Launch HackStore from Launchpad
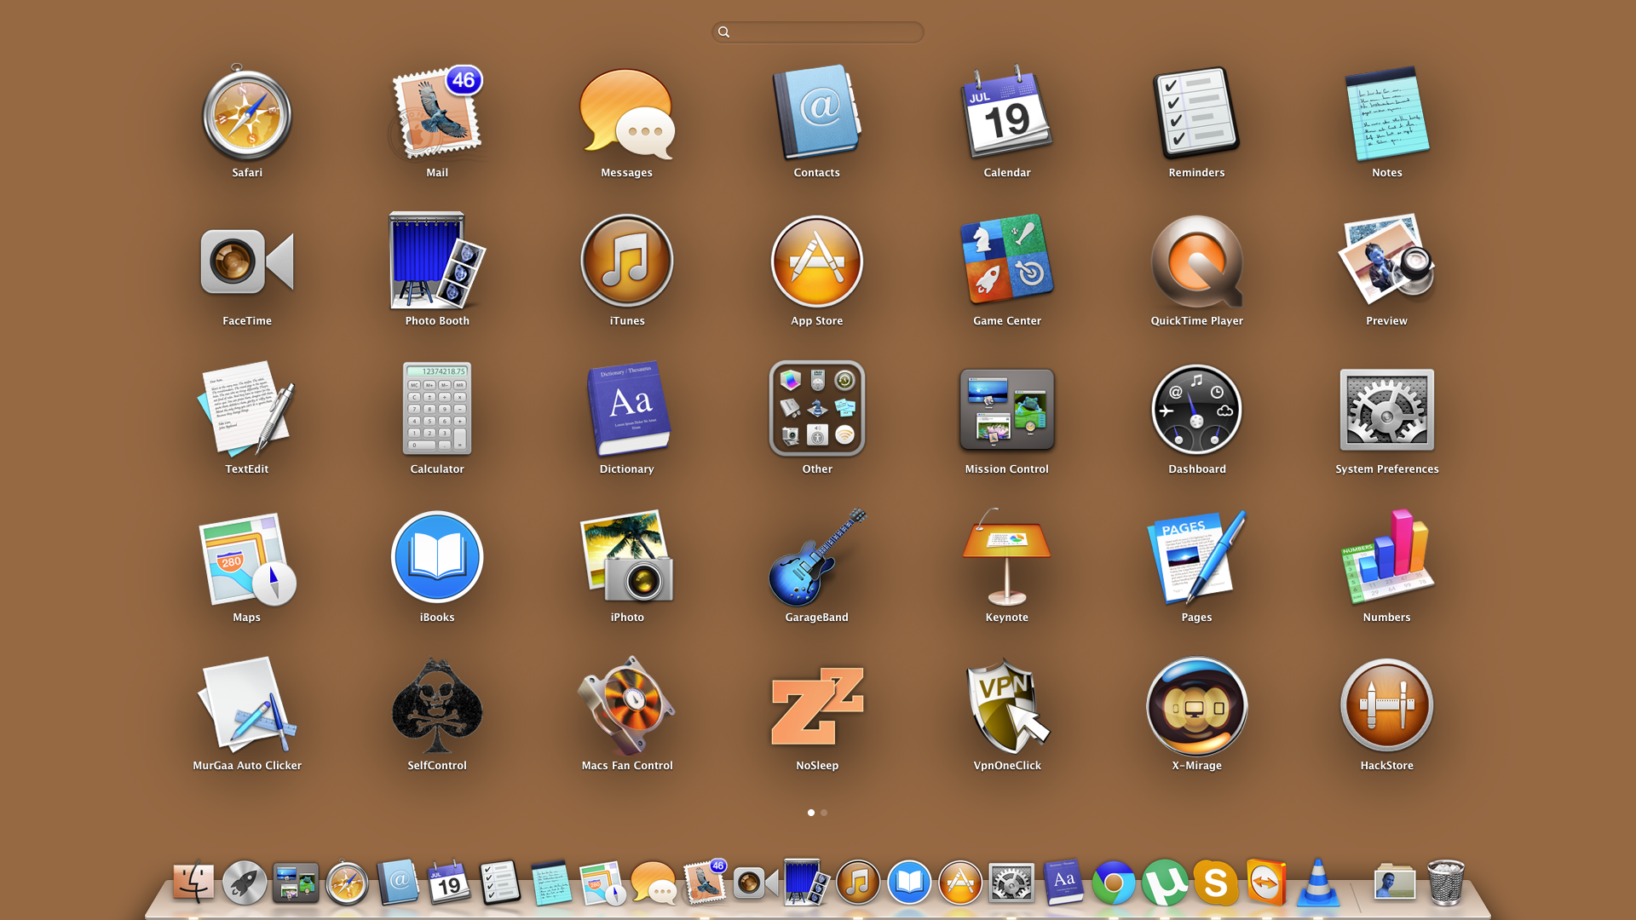 [1386, 706]
